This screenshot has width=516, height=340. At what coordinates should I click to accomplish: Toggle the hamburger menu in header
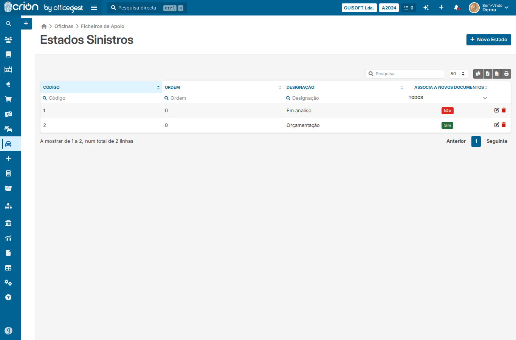pos(94,8)
